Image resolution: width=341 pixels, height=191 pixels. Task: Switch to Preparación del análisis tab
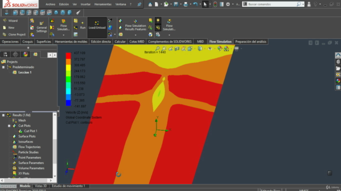[x=251, y=41]
